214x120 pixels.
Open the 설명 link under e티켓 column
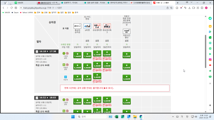[87, 40]
